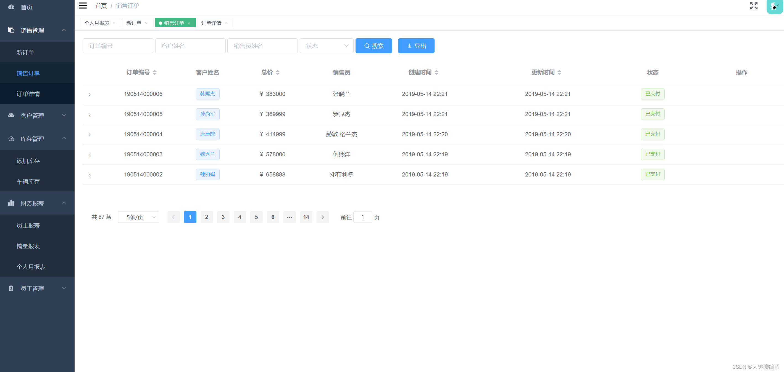
Task: Toggle sorting on the 订单编号 column
Action: click(155, 72)
